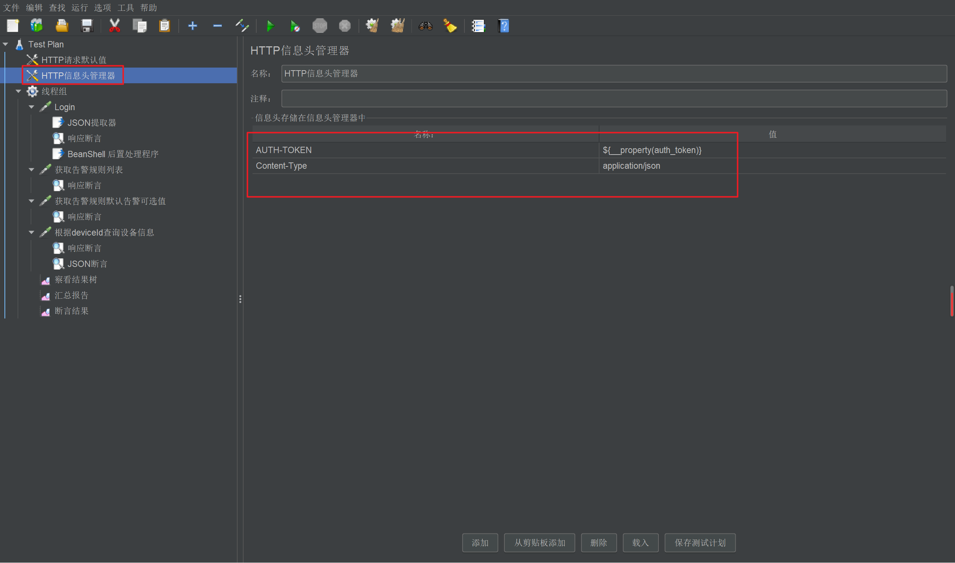Click the Stop test icon
This screenshot has width=955, height=563.
click(320, 26)
